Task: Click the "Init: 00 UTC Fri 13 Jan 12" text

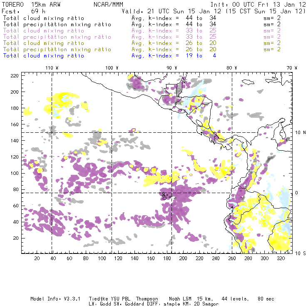Action: (x=258, y=5)
